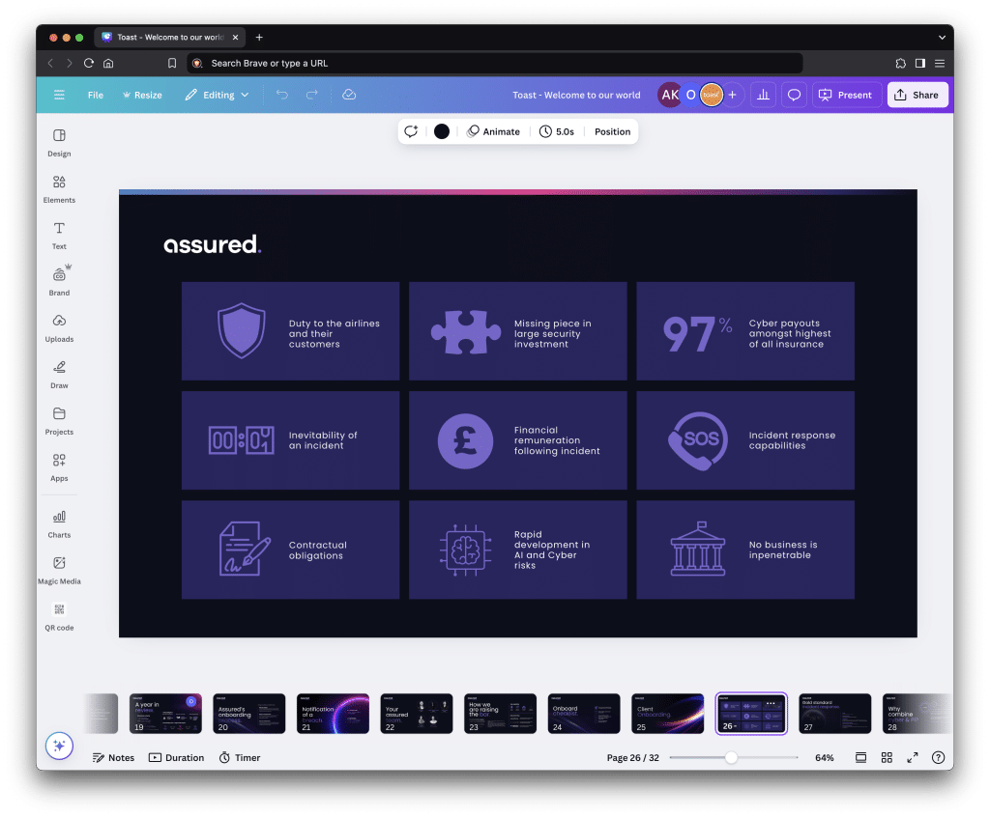Open the Charts panel
This screenshot has width=990, height=818.
[x=59, y=522]
